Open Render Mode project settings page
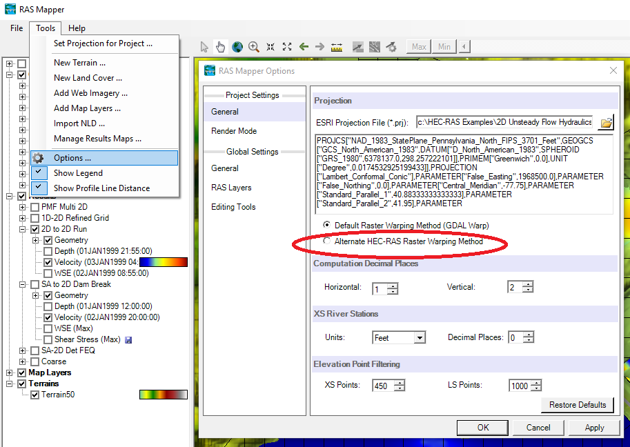630x447 pixels. 234,131
